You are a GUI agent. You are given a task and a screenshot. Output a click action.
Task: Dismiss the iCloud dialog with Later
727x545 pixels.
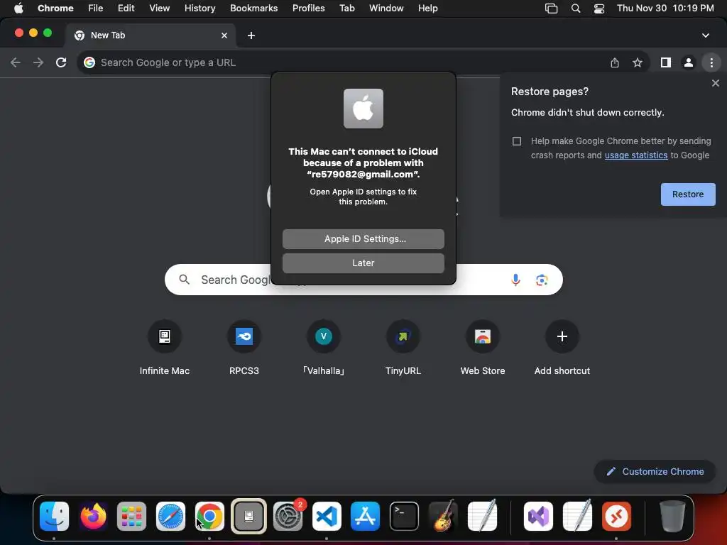pos(363,263)
